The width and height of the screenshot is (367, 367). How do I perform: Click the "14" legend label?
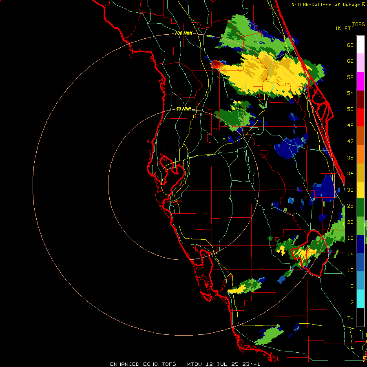click(350, 254)
